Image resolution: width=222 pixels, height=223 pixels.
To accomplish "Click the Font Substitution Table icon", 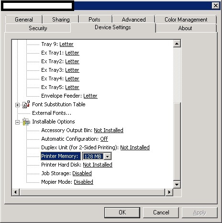I will pyautogui.click(x=26, y=104).
